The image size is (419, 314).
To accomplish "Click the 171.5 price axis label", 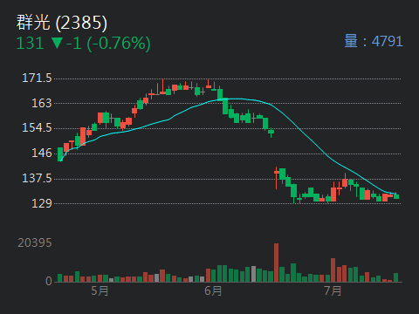I will coord(37,78).
